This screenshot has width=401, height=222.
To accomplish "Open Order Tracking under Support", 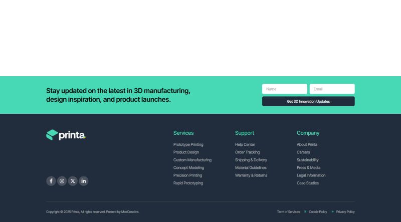I will (247, 152).
